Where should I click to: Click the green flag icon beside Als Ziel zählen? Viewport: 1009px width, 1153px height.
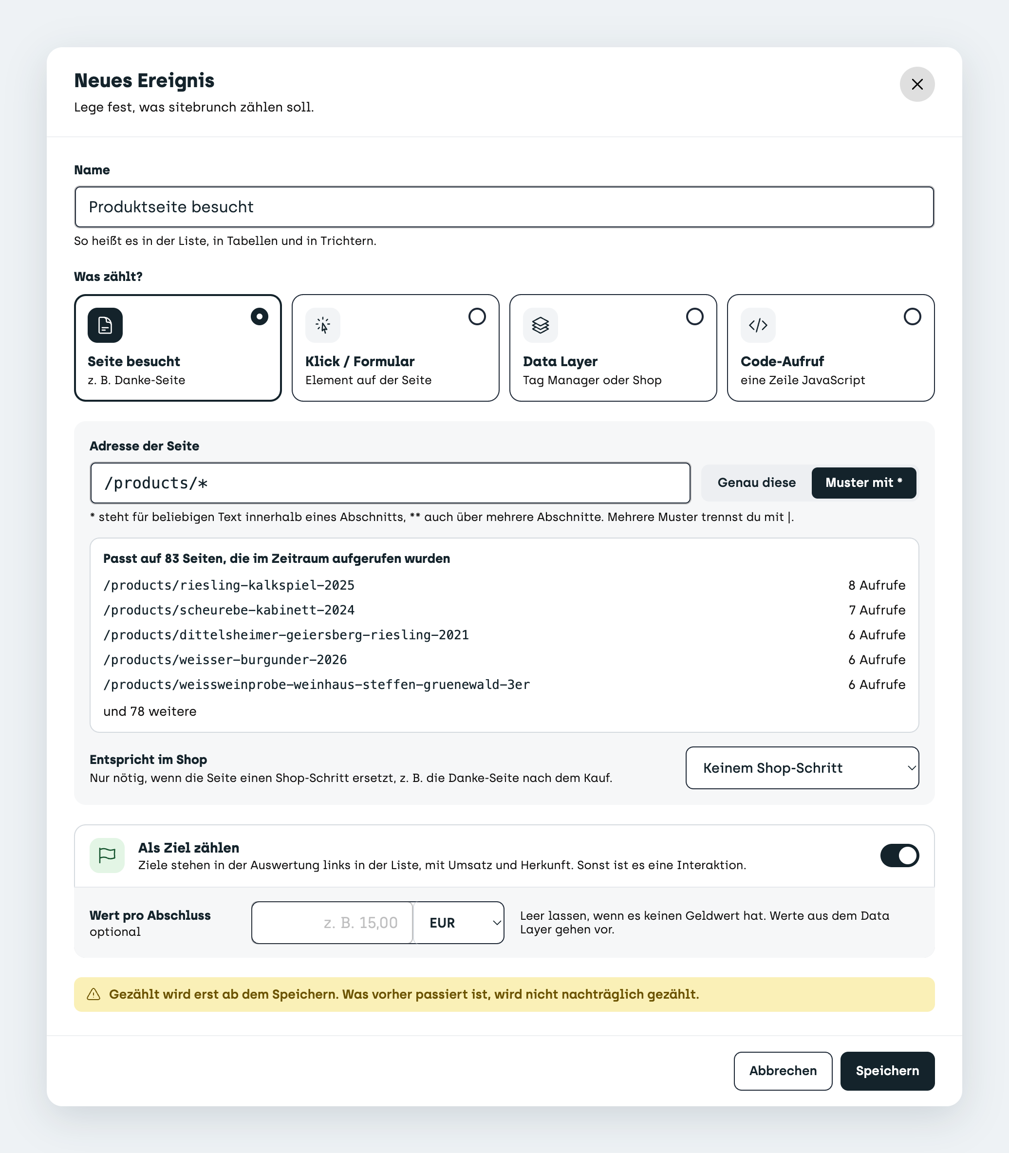(x=107, y=855)
